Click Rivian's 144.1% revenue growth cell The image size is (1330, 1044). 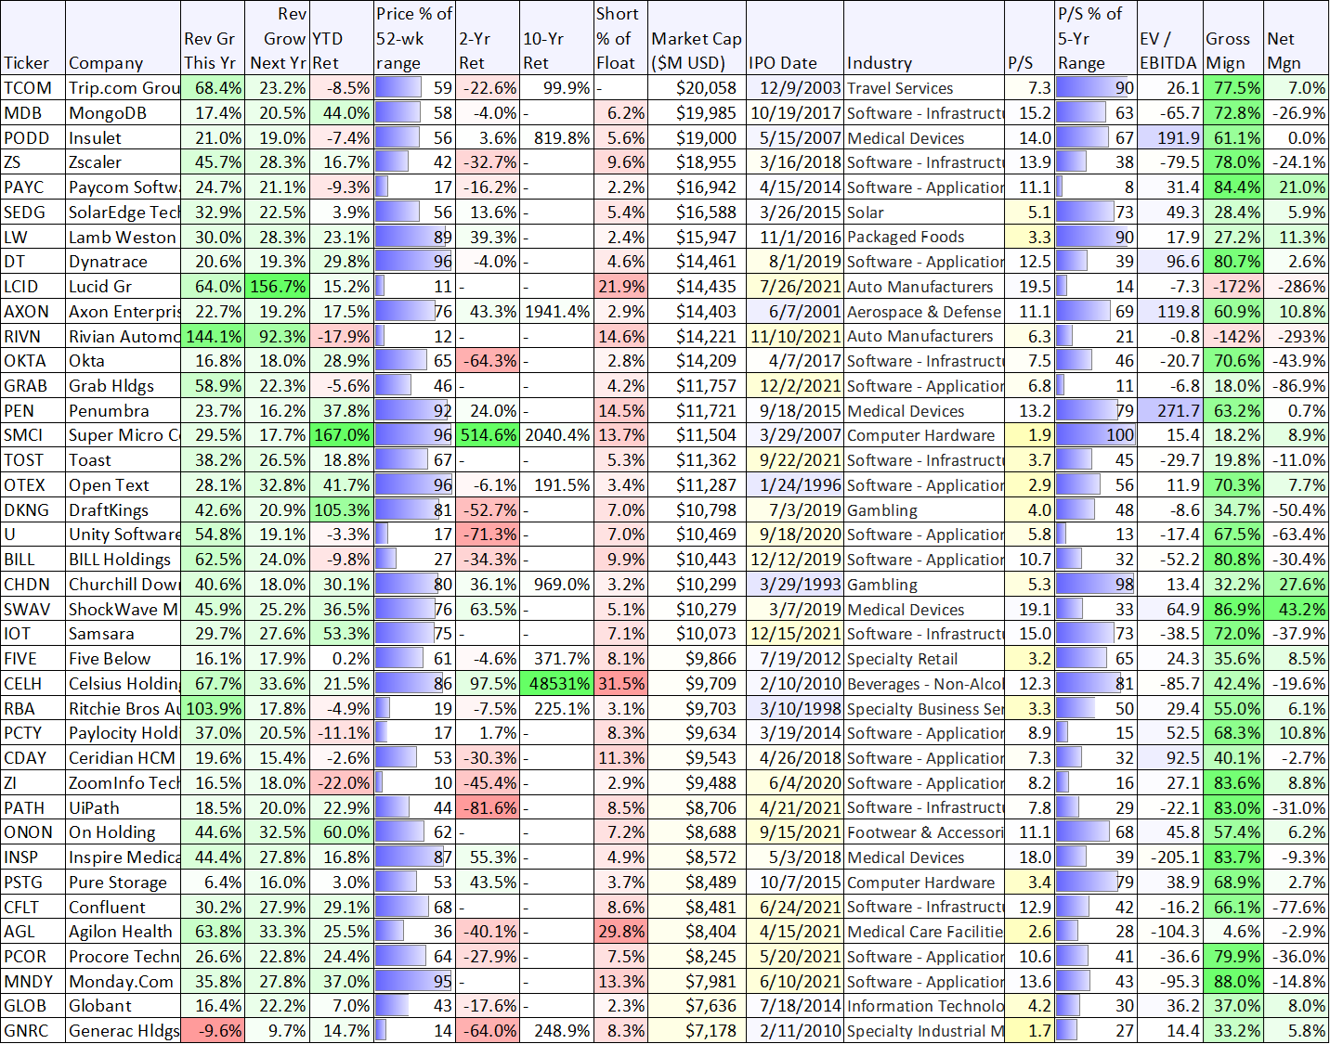click(214, 336)
